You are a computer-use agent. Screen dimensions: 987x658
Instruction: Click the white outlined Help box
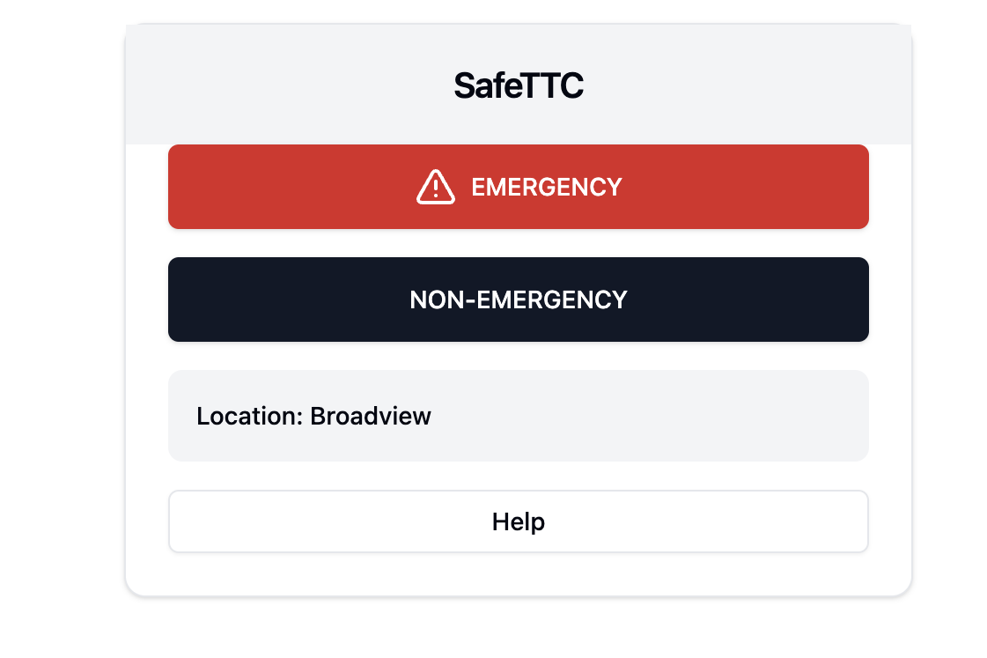click(518, 521)
